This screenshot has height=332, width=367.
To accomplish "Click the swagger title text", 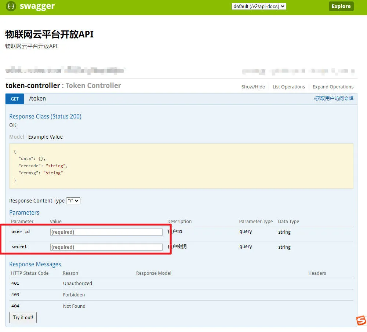I will coord(37,6).
